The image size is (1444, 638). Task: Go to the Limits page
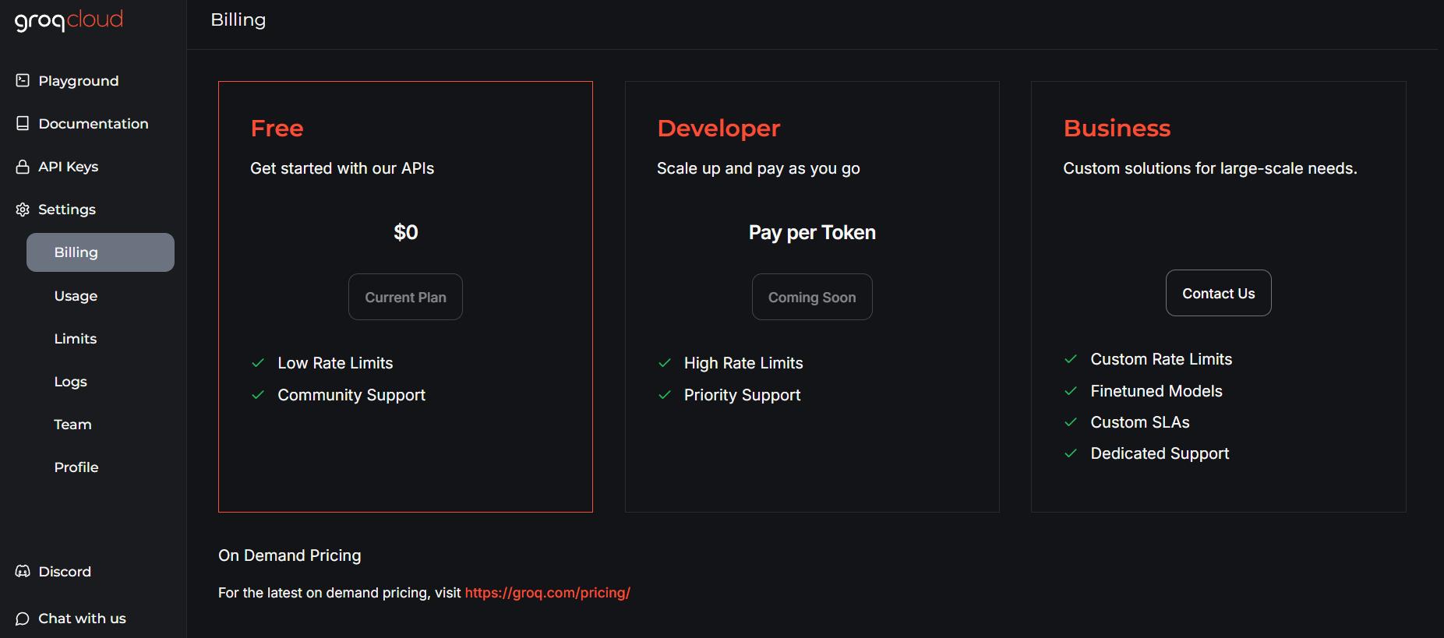[76, 339]
